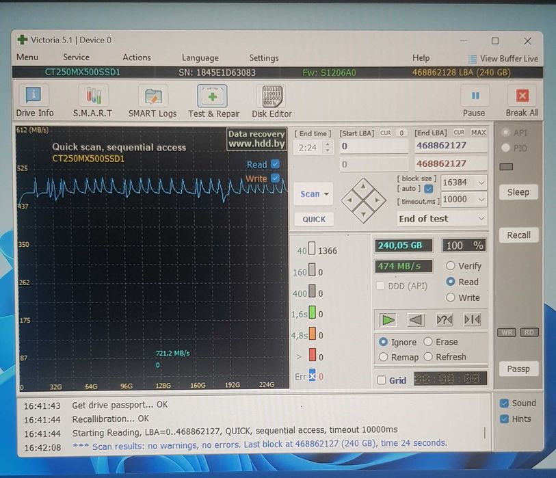This screenshot has height=478, width=556.
Task: Enable the DDD (API) checkbox
Action: pos(380,285)
